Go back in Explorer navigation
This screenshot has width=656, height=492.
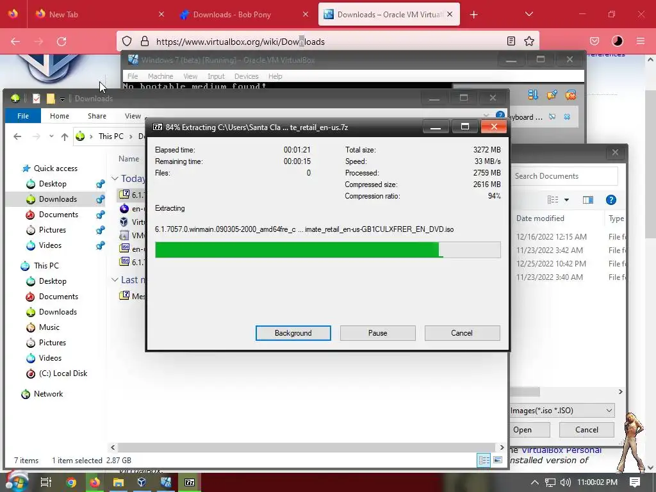(17, 136)
